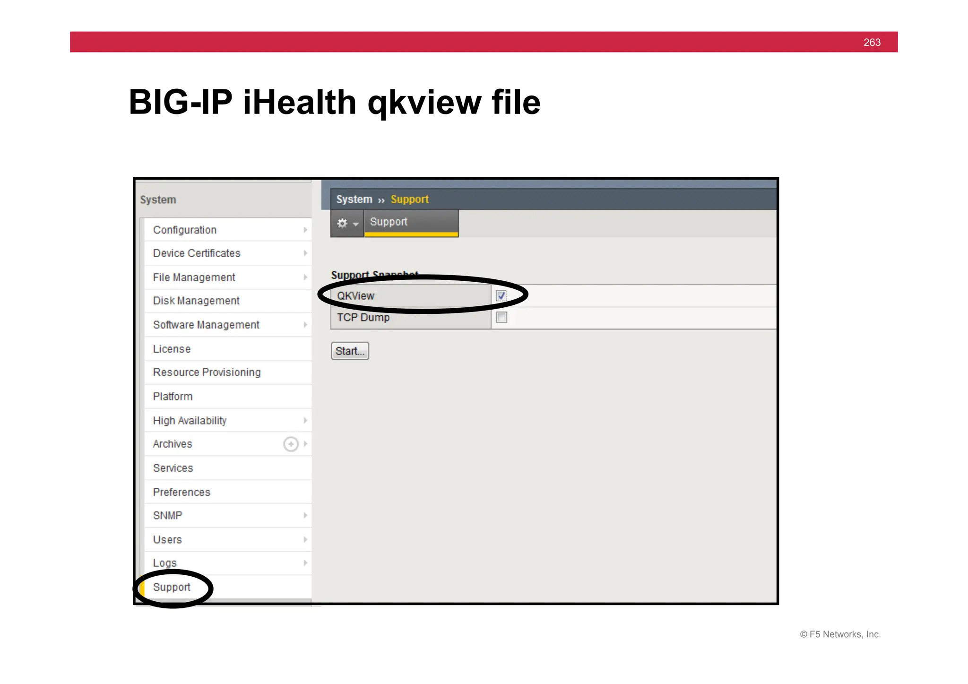Viewport: 968px width, 684px height.
Task: Open the Platform menu item
Action: pyautogui.click(x=228, y=396)
